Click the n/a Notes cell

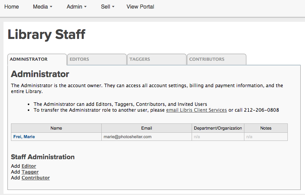pos(266,137)
